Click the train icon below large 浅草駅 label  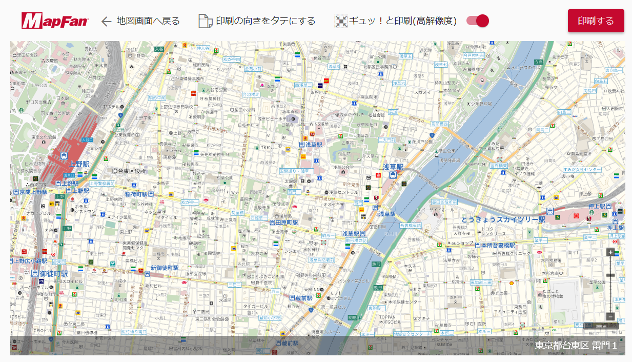point(393,175)
